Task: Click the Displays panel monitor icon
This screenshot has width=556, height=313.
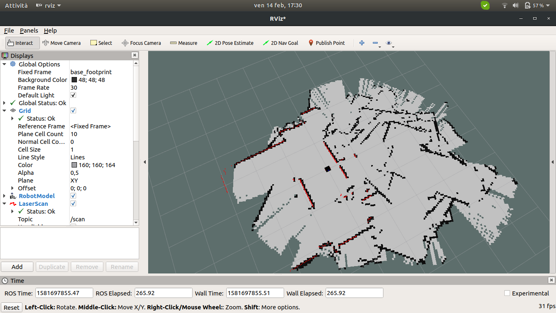Action: pyautogui.click(x=5, y=55)
